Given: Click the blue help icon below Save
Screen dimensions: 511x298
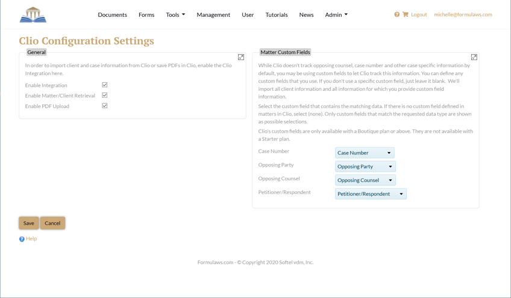Looking at the screenshot, I should pyautogui.click(x=22, y=239).
